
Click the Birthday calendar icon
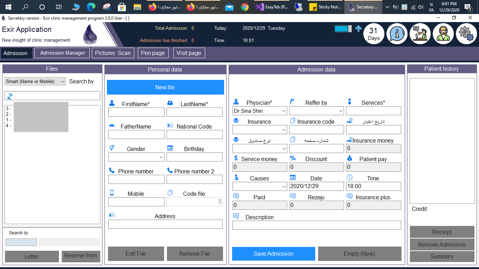click(170, 148)
